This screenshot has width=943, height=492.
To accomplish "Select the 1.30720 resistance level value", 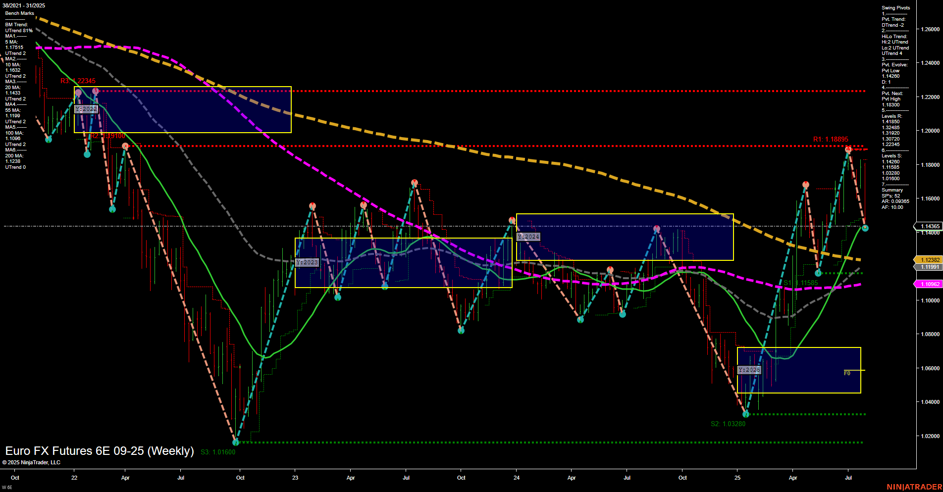I will (891, 139).
